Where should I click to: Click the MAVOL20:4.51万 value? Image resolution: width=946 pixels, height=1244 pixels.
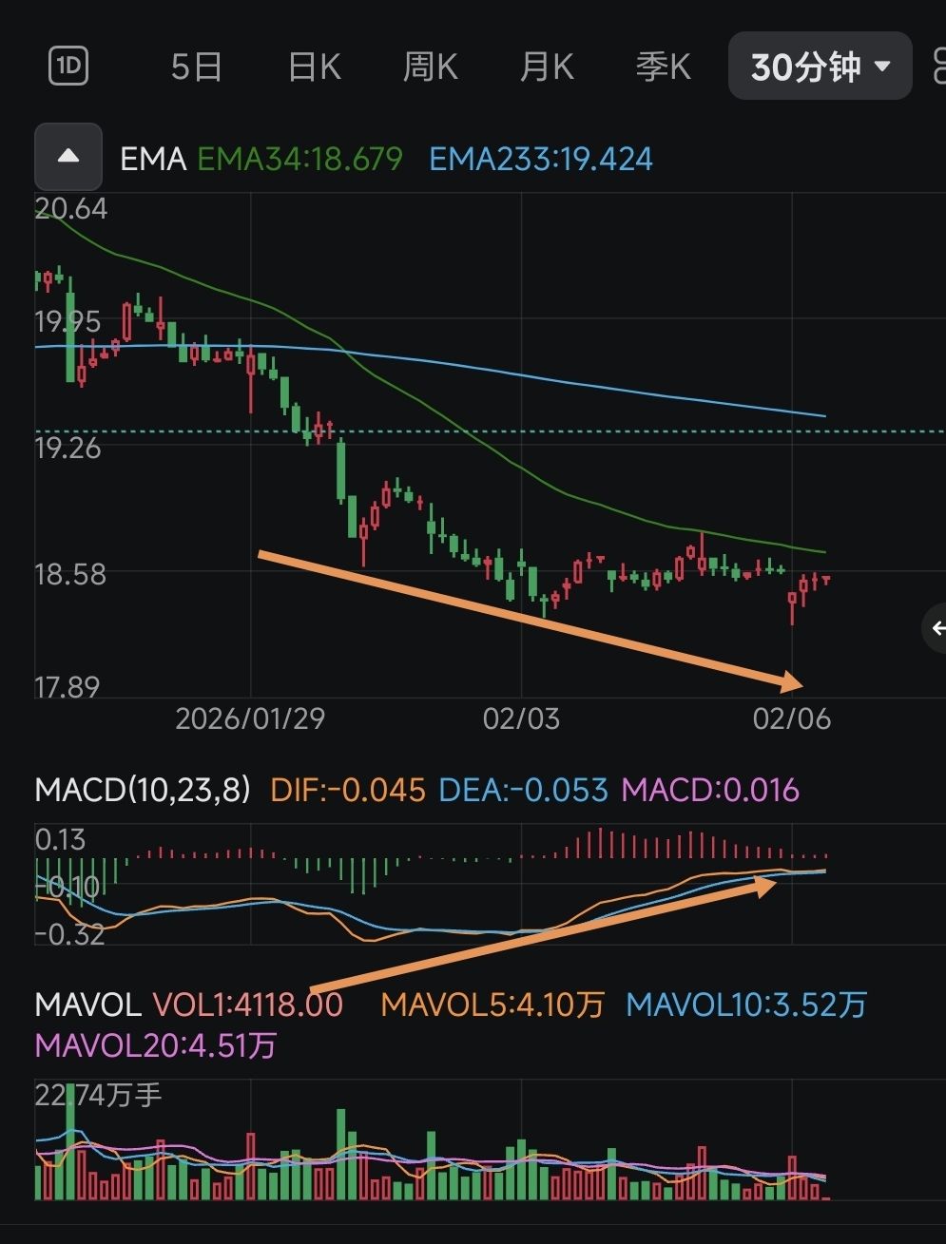(x=156, y=1046)
